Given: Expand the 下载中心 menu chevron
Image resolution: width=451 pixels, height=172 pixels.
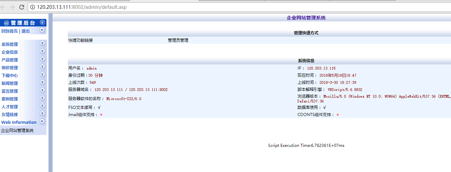Looking at the screenshot, I should tap(42, 74).
